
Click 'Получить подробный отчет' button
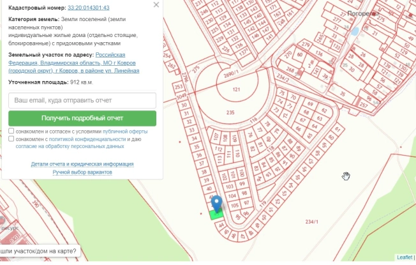click(82, 118)
